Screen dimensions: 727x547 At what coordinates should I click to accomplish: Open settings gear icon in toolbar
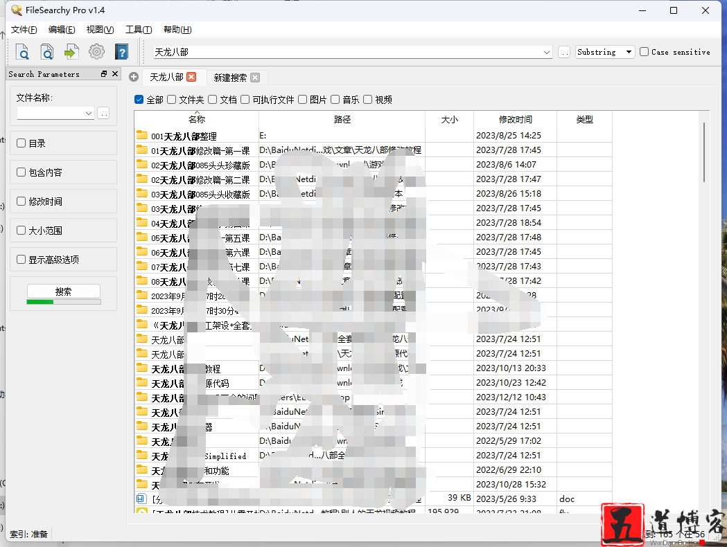[x=96, y=51]
